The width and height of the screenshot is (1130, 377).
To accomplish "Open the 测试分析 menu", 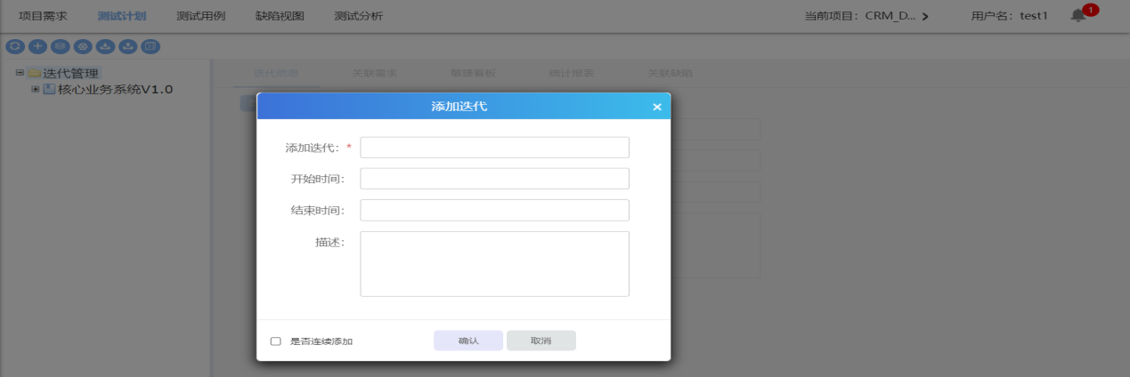I will coord(359,16).
